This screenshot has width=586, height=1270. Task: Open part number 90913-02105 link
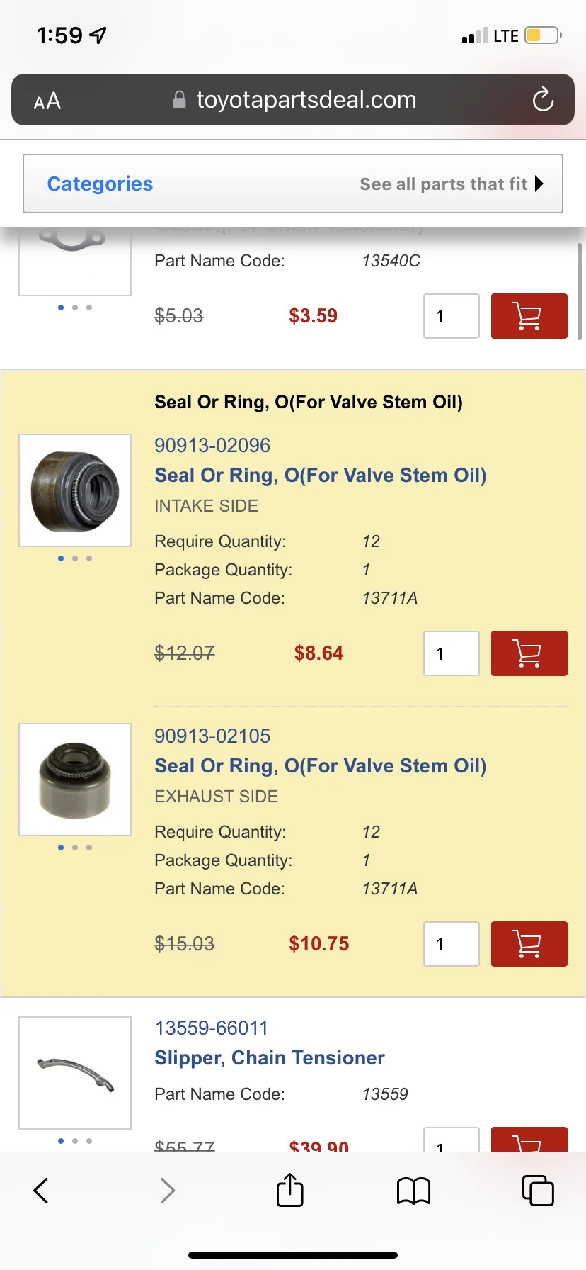[x=212, y=736]
